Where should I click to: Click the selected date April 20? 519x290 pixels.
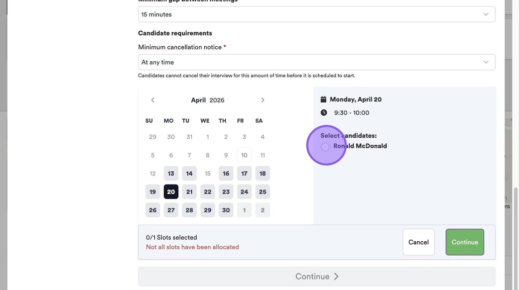click(171, 192)
